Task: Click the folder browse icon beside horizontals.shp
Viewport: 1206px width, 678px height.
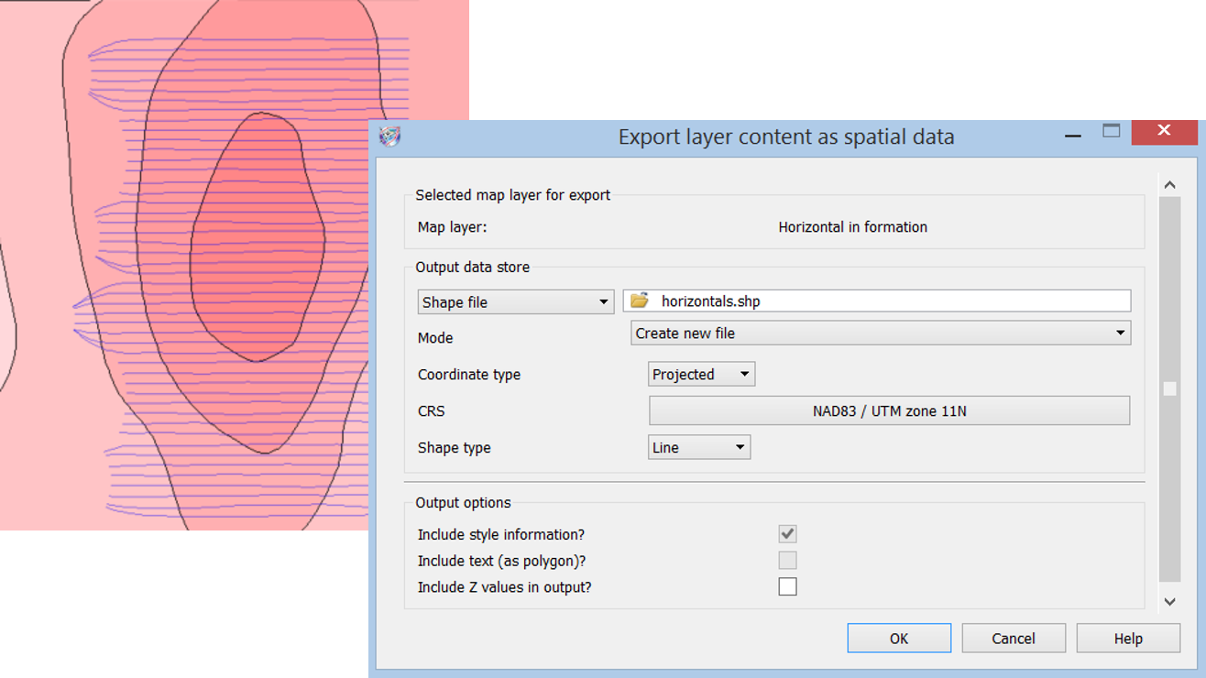Action: 640,301
